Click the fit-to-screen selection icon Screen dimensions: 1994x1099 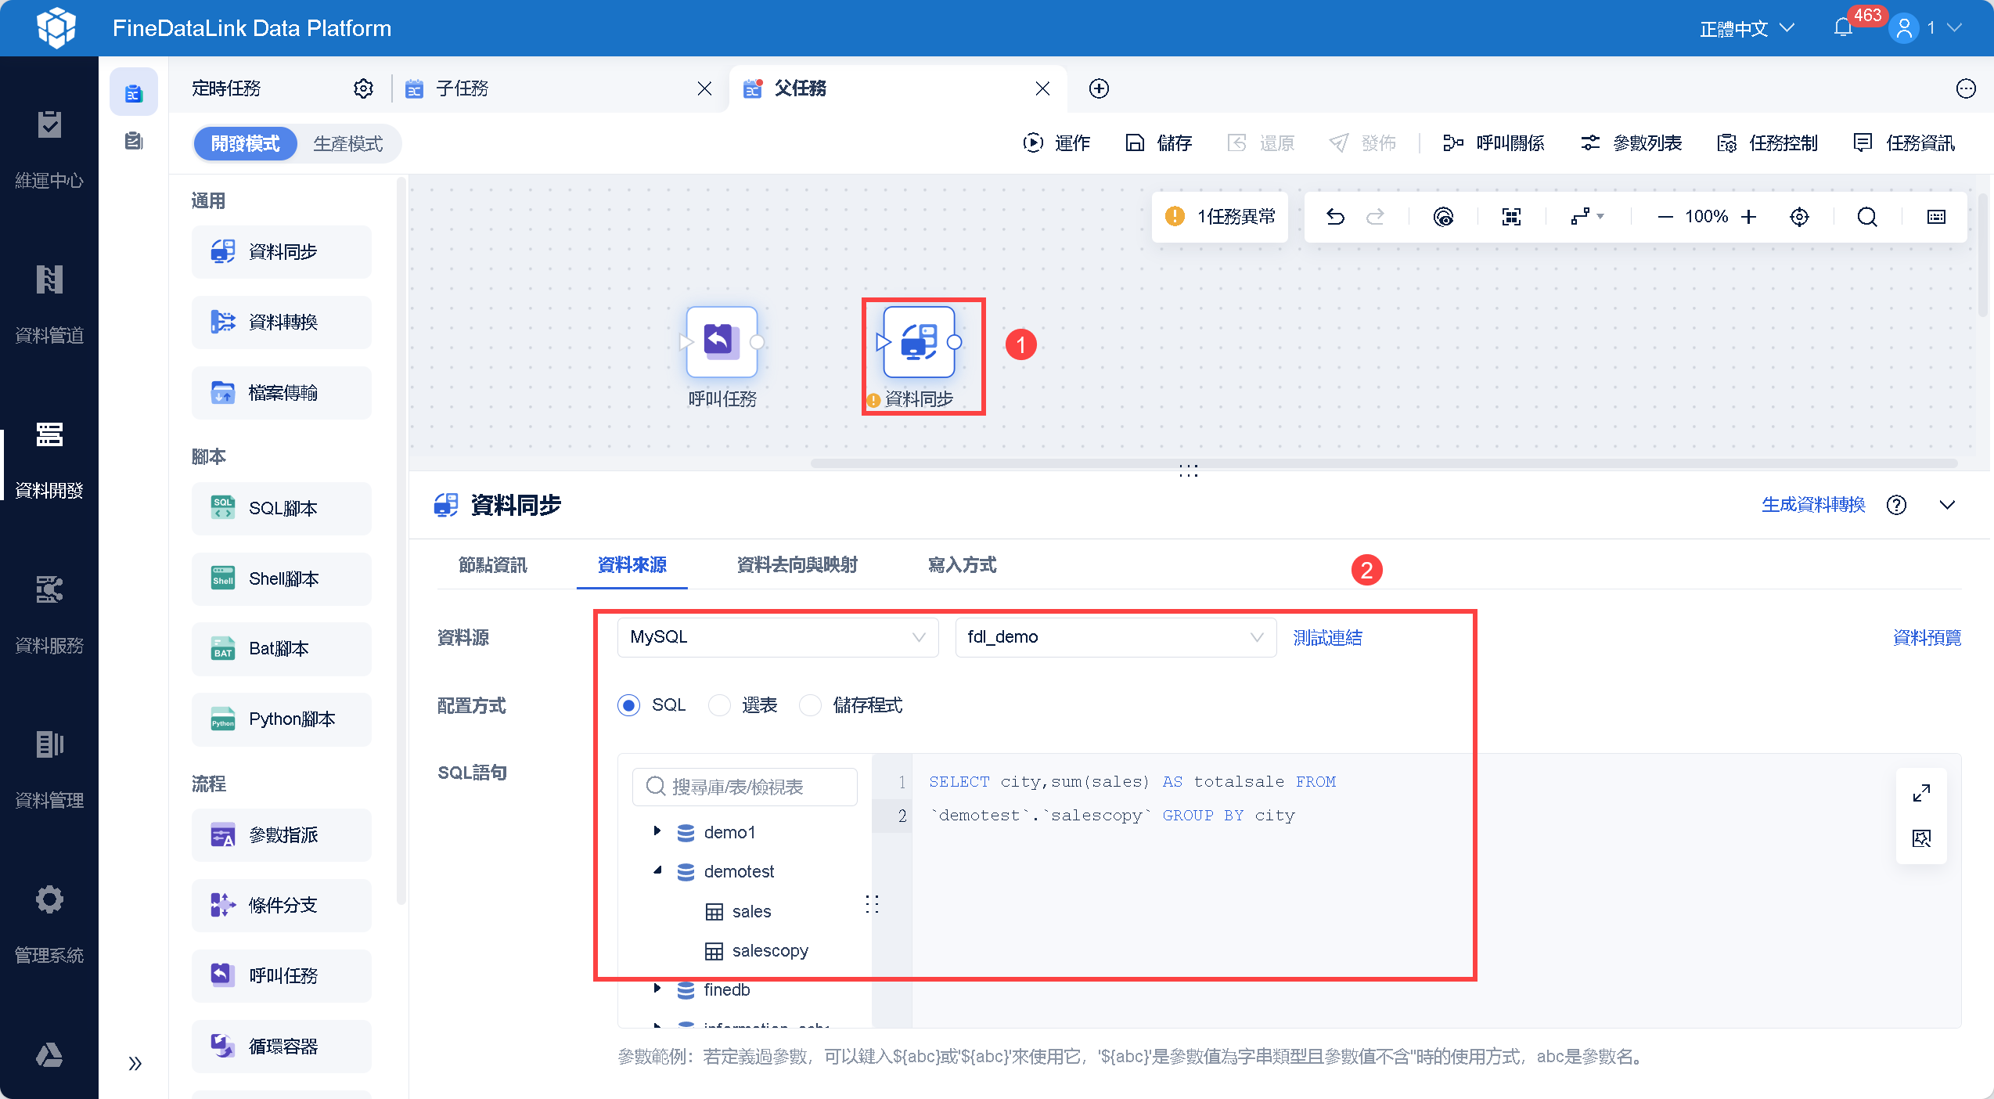coord(1511,217)
